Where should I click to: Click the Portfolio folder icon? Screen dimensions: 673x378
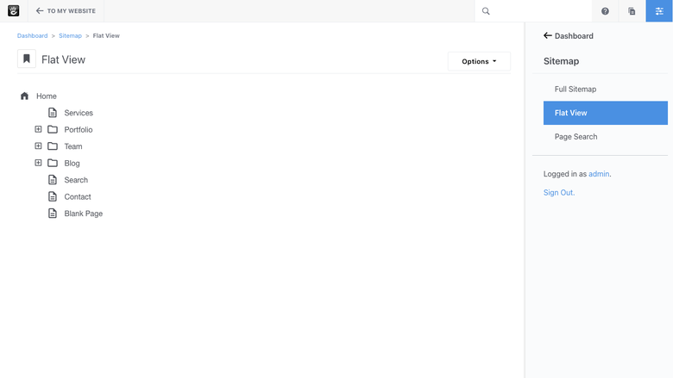53,129
